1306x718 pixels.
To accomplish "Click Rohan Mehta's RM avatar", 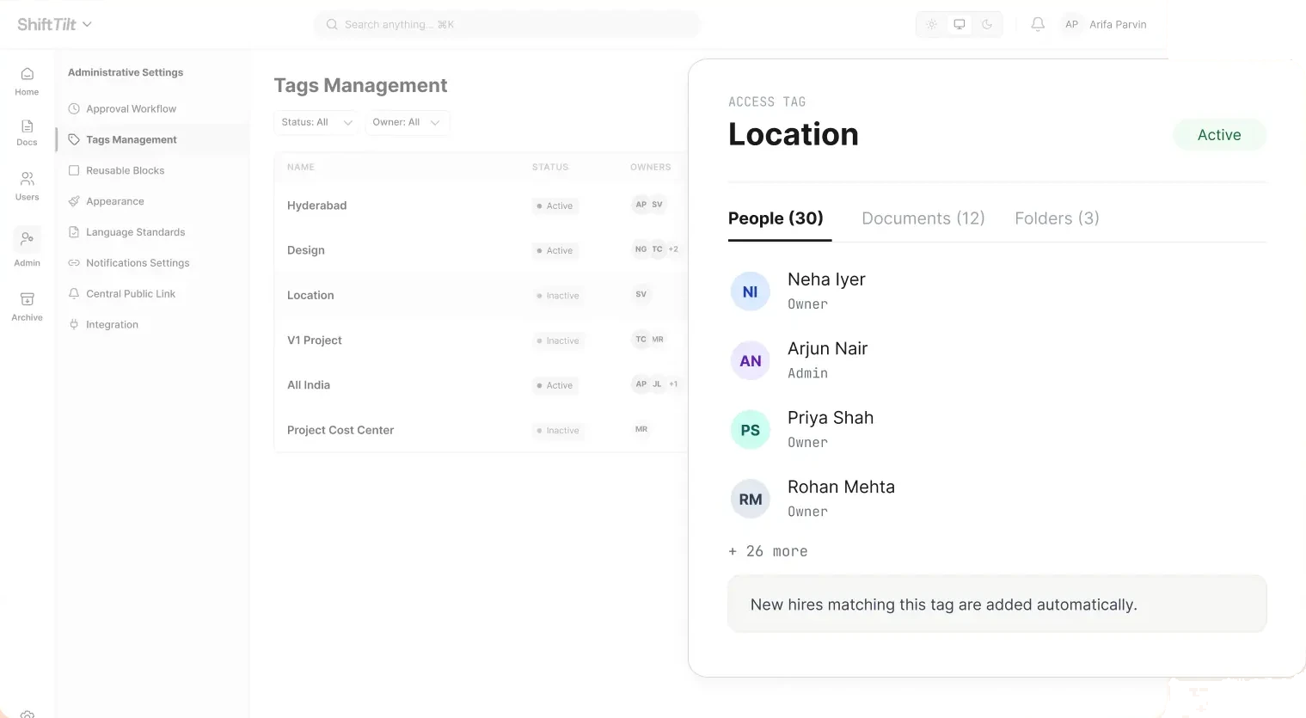I will (750, 500).
